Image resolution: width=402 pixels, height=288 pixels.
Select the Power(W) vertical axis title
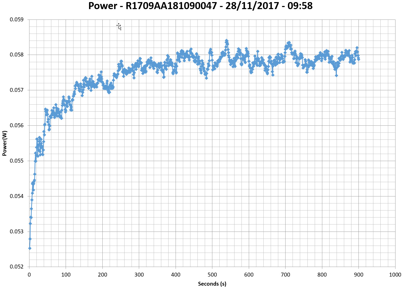coord(4,143)
